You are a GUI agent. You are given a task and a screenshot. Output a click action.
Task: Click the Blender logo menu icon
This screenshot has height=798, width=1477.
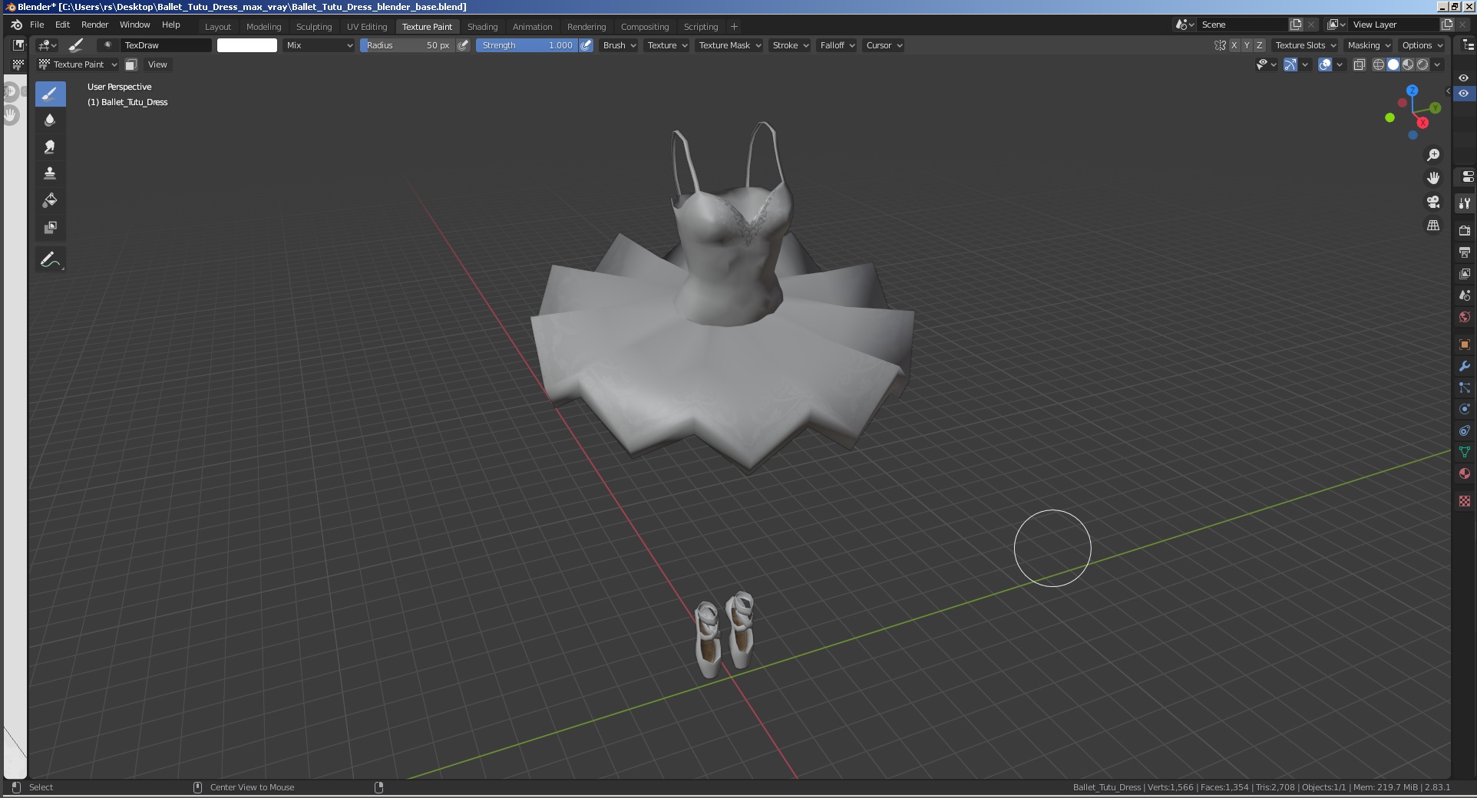(16, 25)
